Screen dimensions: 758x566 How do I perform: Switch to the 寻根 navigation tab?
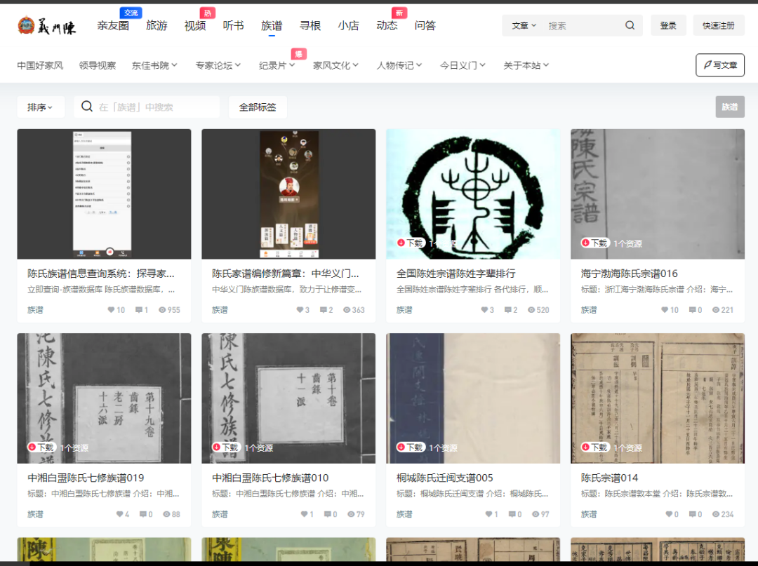tap(310, 25)
